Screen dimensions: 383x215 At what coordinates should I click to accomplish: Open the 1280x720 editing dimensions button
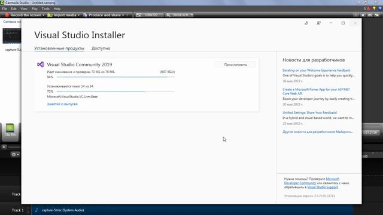(150, 15)
